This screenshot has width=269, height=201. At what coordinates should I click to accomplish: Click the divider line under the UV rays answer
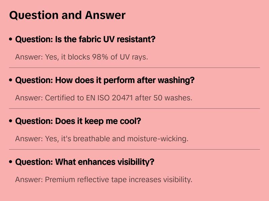click(134, 68)
